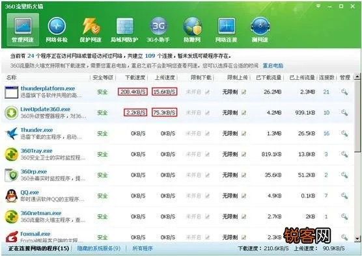
Task: Click the 360Tray plus icon
Action: [11, 154]
